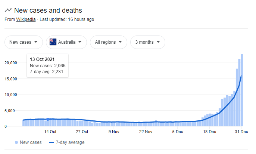Image resolution: width=256 pixels, height=154 pixels.
Task: Click the 31 Dec axis label
Action: tap(241, 132)
